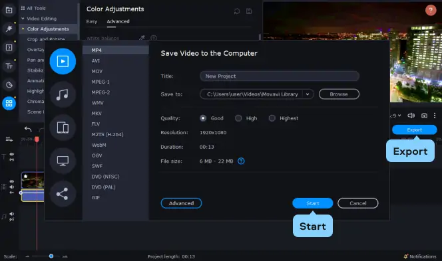Select MP4 format
The width and height of the screenshot is (442, 261).
tap(116, 50)
